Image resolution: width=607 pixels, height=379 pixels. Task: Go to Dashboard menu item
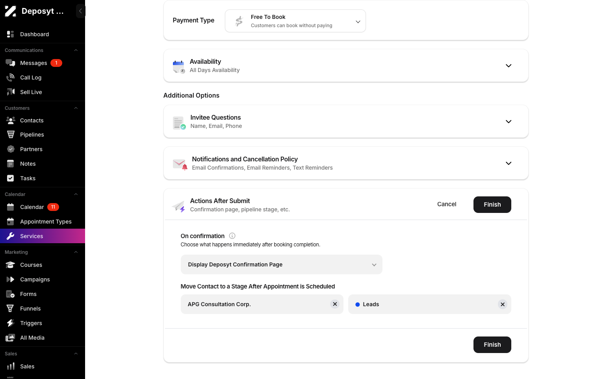pos(43,34)
